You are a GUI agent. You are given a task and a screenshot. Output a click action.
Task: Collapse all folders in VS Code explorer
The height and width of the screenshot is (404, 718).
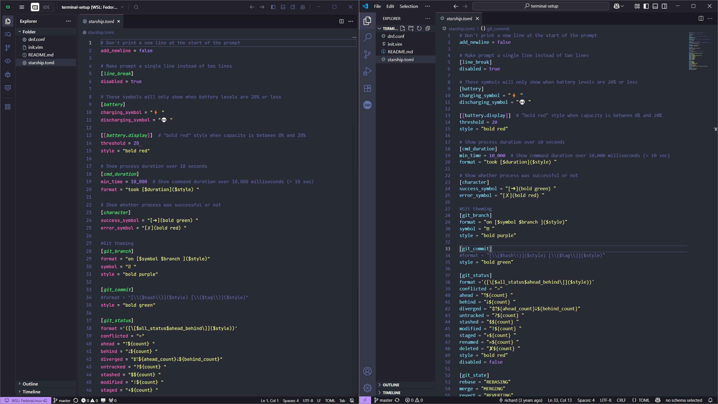tap(428, 28)
